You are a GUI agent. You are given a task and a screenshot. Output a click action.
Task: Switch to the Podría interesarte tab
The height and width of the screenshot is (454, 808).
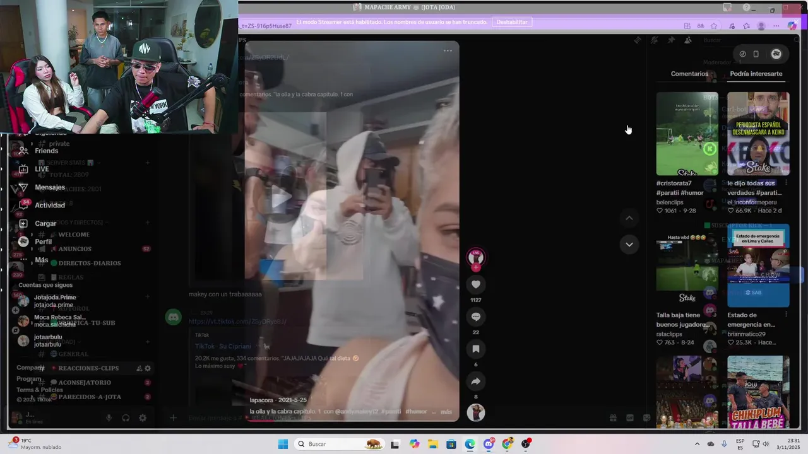point(756,74)
